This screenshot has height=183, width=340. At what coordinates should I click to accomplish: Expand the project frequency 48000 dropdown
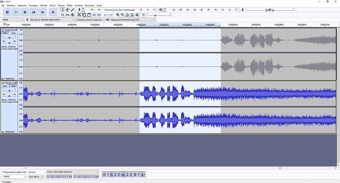pos(14,177)
